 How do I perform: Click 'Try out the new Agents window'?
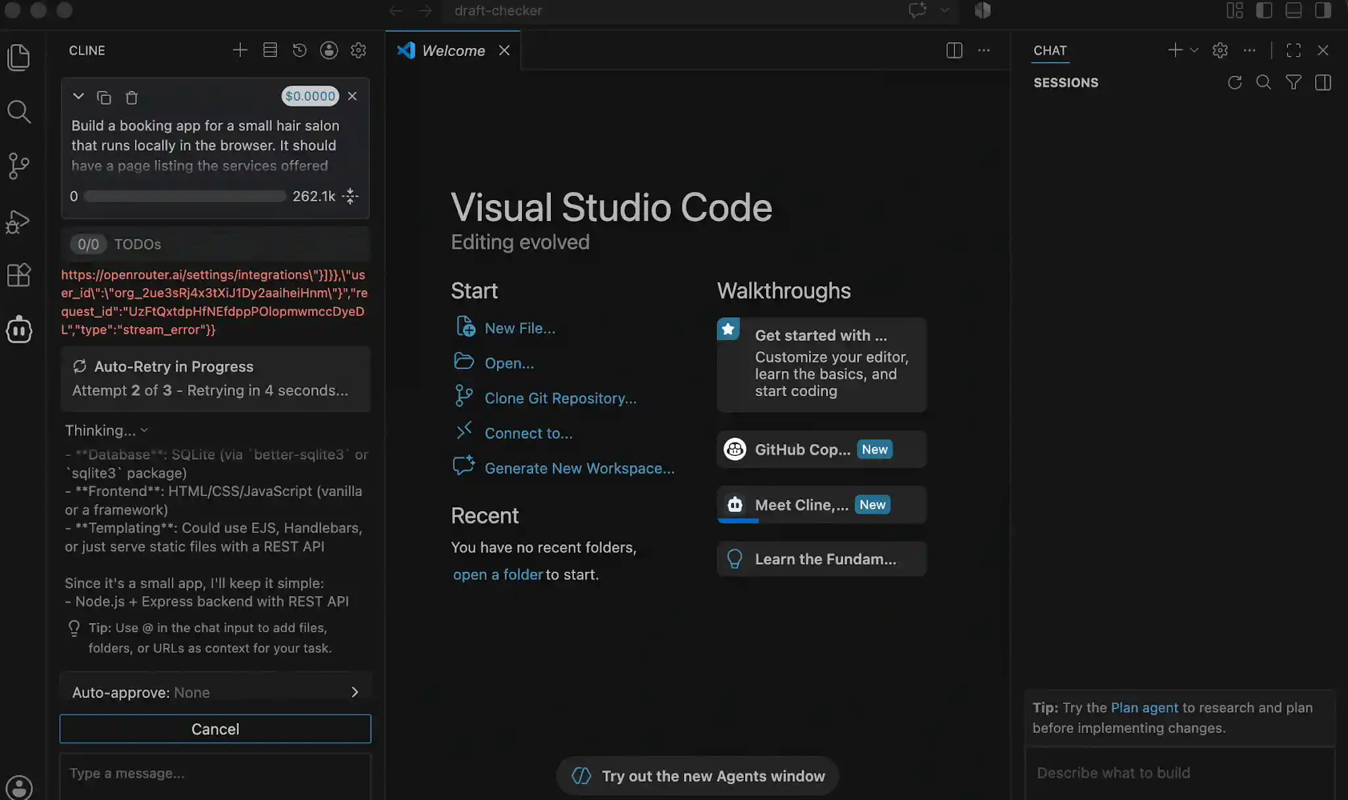[698, 776]
